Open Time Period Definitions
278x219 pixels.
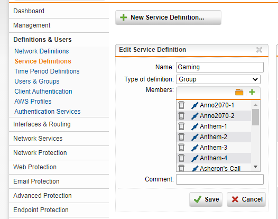pos(47,71)
